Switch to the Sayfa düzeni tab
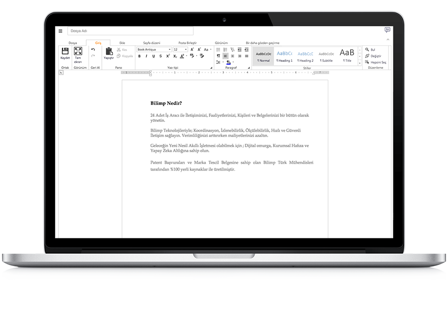 pos(151,43)
